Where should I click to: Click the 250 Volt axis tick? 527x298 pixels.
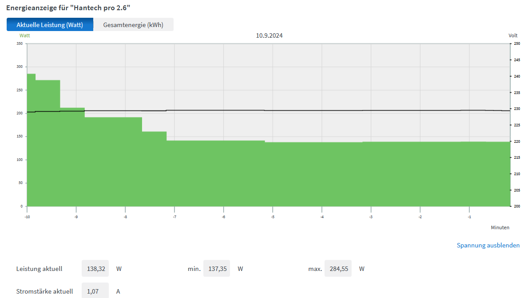(x=517, y=43)
